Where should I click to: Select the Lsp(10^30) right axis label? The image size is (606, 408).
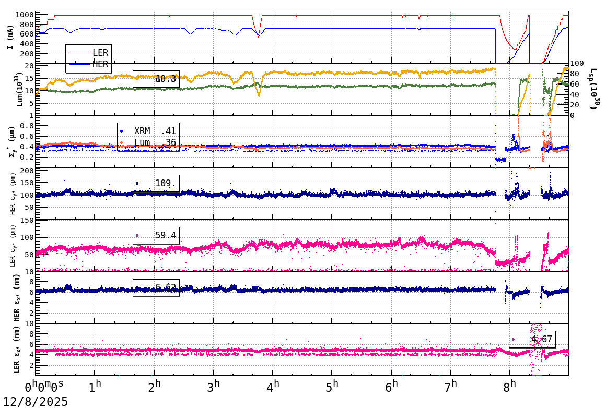coord(592,88)
